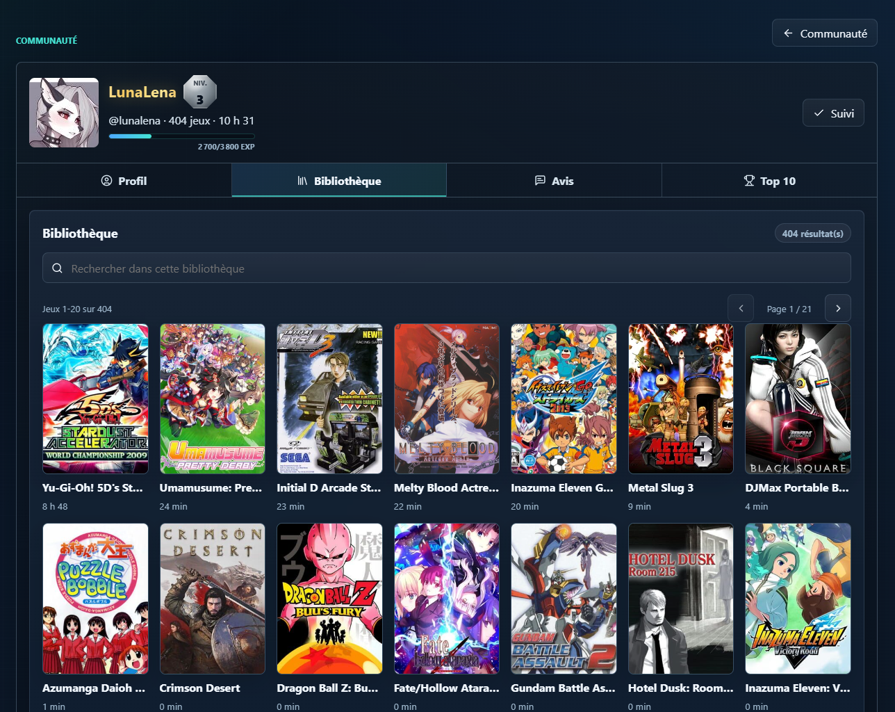Click the Inazuma Eleven G... title
This screenshot has width=895, height=712.
(562, 487)
